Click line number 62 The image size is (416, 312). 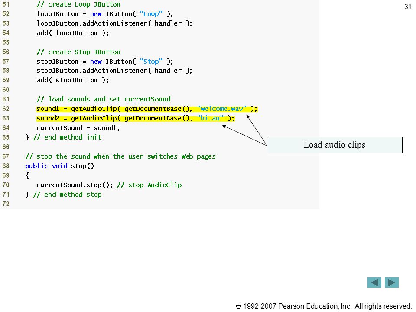(6, 109)
